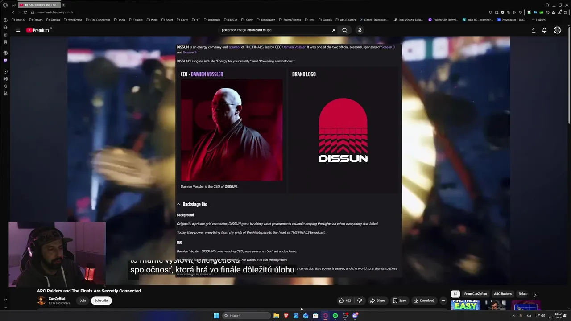Open File Explorer from taskbar

point(276,316)
